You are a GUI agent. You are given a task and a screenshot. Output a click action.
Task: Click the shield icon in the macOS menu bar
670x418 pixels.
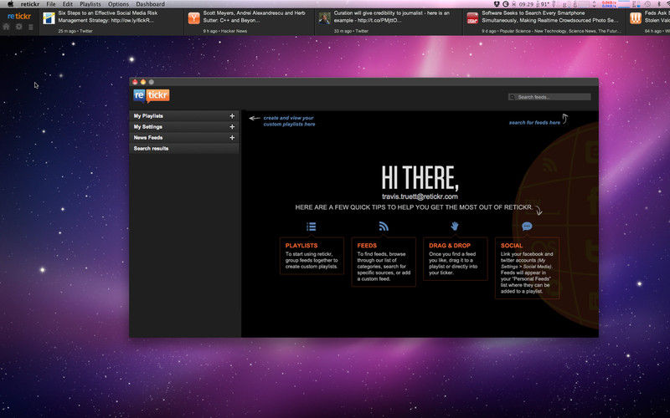click(x=497, y=4)
